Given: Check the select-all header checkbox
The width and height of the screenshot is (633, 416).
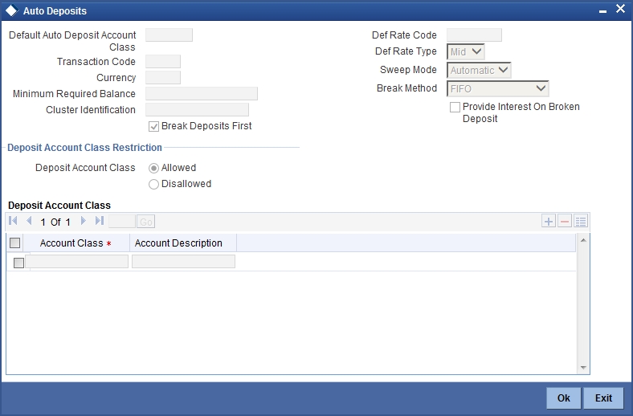Looking at the screenshot, I should click(x=15, y=243).
